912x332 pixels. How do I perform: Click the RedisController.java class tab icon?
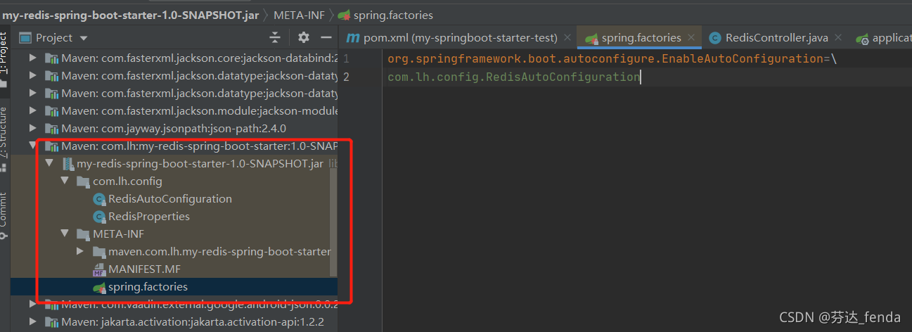[714, 37]
